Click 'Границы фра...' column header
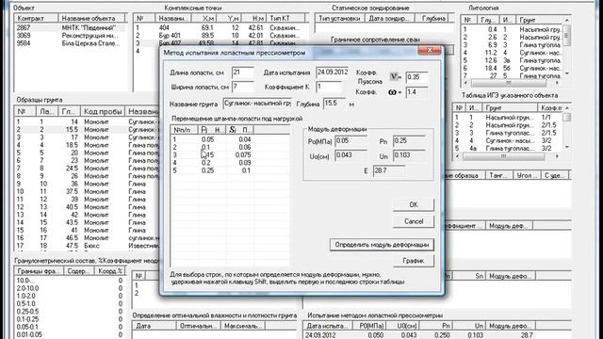 coord(39,271)
